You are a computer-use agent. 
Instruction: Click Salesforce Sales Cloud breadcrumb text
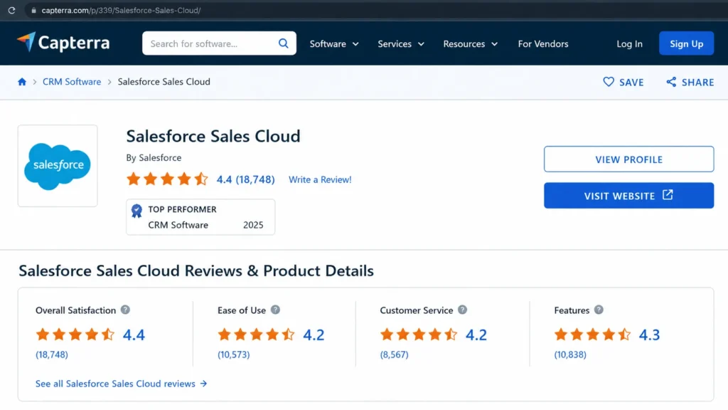click(164, 82)
